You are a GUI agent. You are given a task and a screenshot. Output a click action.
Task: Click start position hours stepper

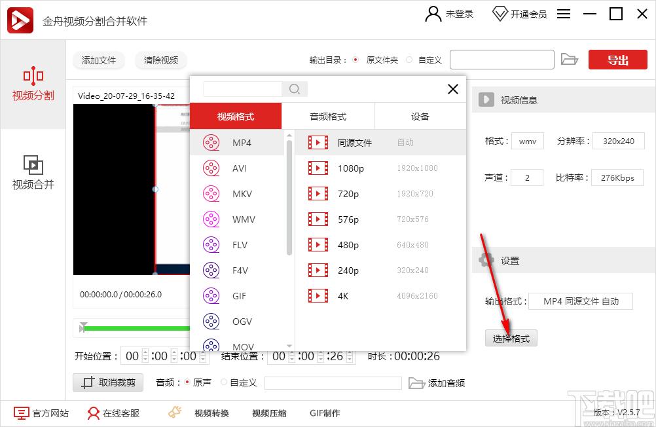click(145, 356)
